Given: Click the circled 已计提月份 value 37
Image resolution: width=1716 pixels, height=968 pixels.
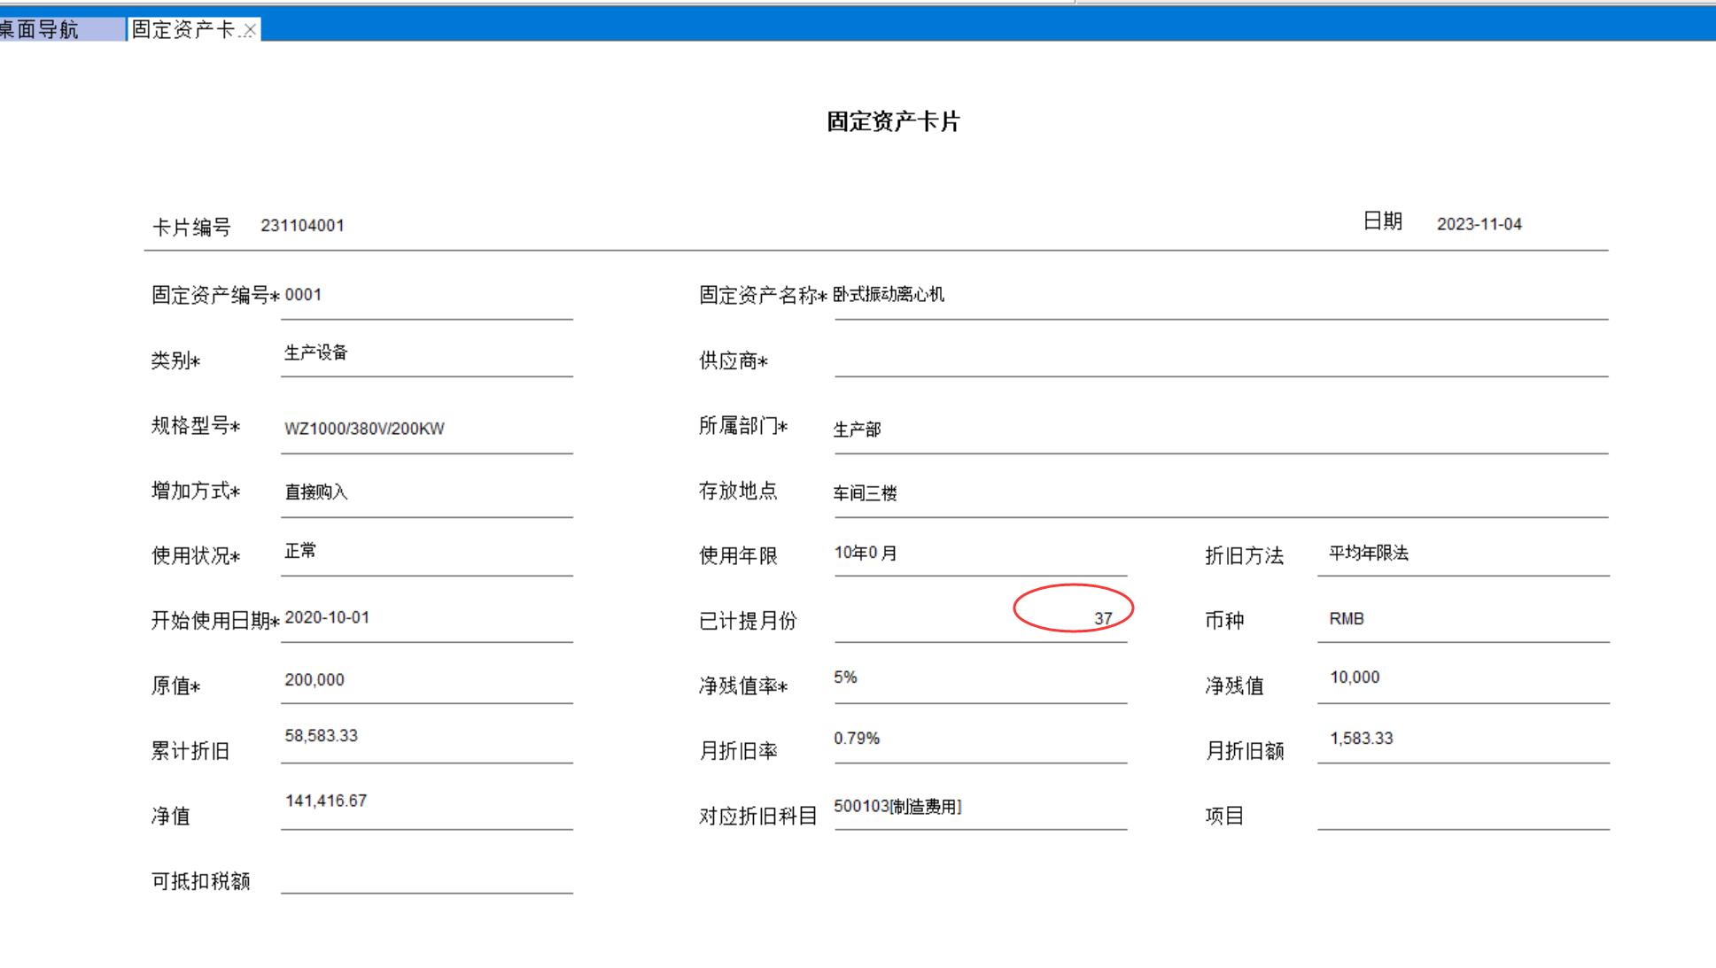Looking at the screenshot, I should tap(1102, 619).
